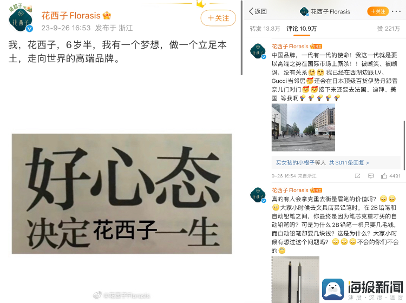The image size is (406, 303).
Task: Open Florasis avatar beside second comment
Action: (x=258, y=195)
